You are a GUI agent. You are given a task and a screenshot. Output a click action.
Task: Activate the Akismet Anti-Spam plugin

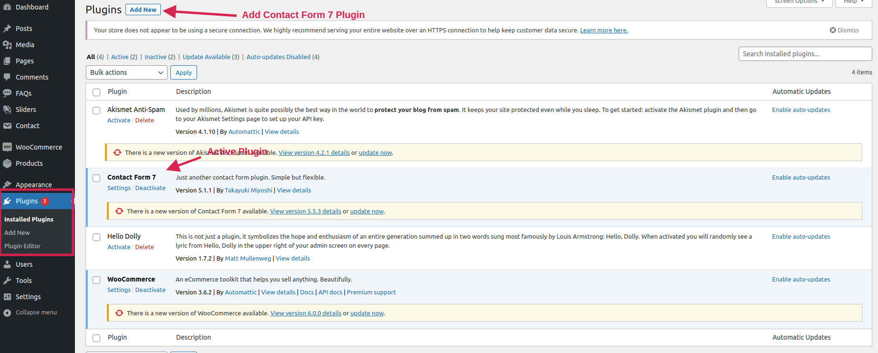[119, 121]
